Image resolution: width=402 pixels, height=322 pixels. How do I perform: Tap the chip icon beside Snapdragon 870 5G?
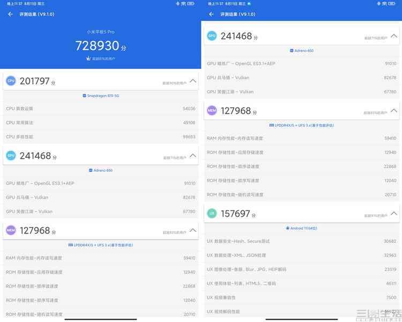[x=84, y=96]
